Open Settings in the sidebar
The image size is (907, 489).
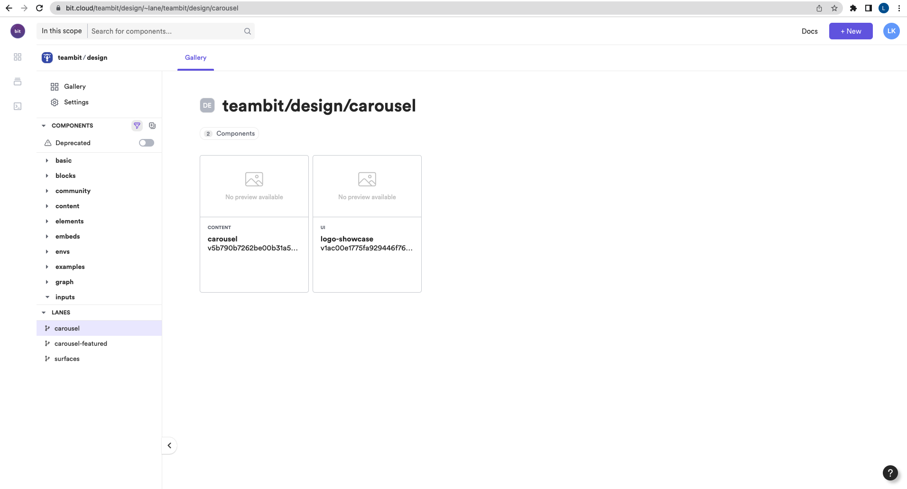tap(76, 102)
